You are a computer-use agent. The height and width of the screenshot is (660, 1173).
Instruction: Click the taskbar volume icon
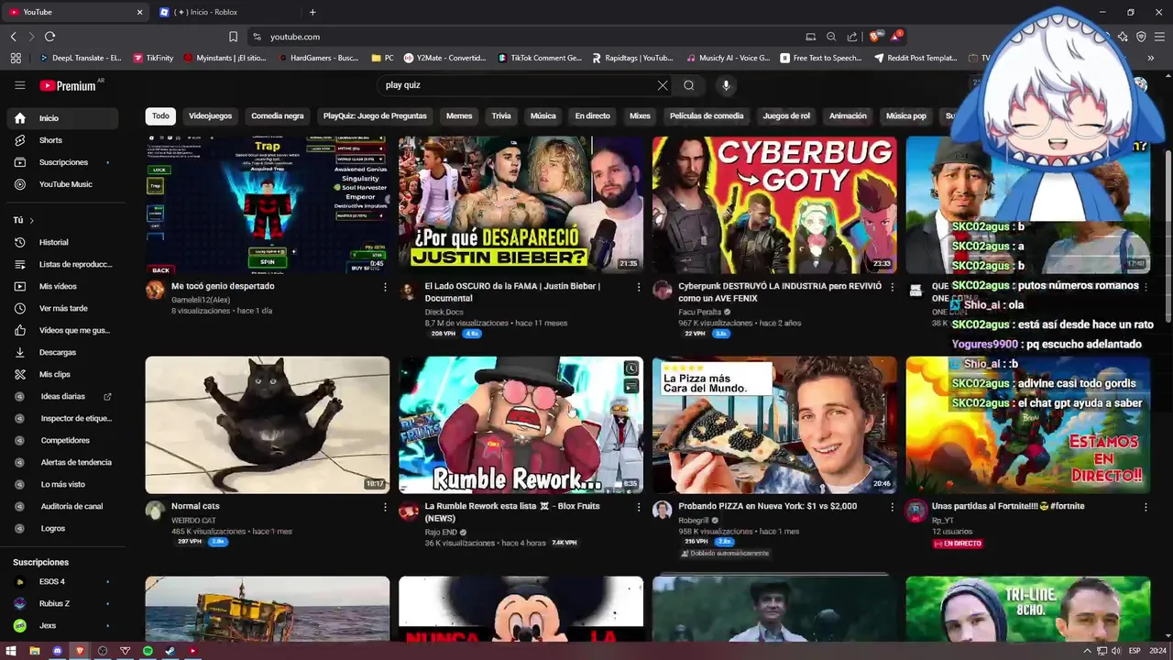point(1115,651)
